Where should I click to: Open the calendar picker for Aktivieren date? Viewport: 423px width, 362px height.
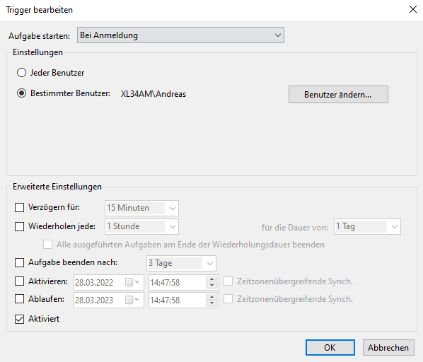(132, 283)
